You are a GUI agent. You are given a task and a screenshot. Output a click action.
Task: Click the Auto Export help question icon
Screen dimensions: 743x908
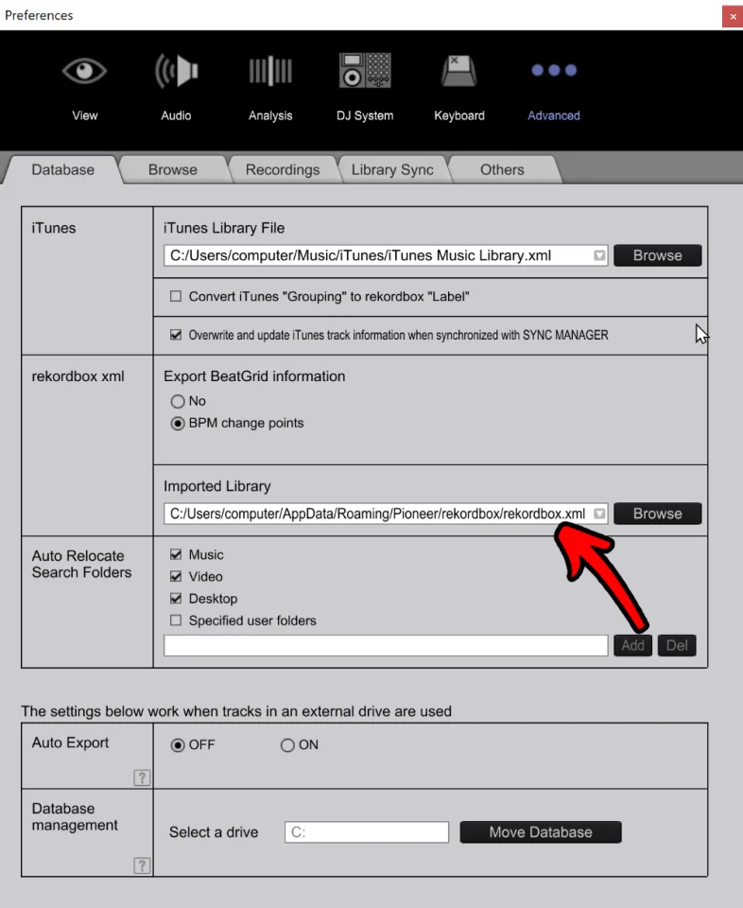[142, 777]
